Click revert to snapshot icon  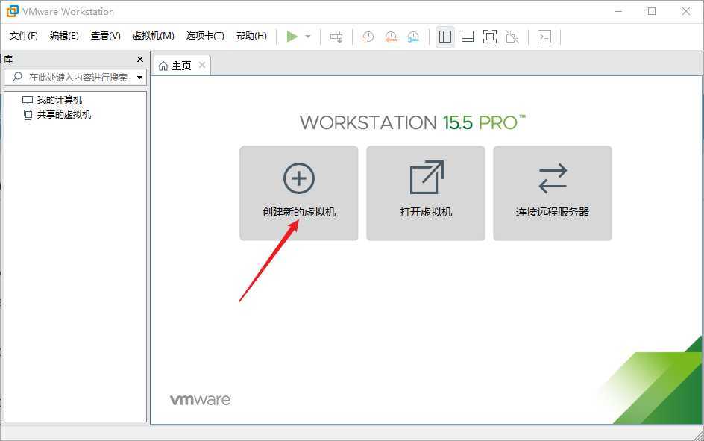(391, 37)
